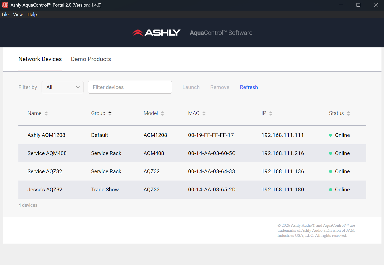Click the MAC column header
384x265 pixels.
point(194,113)
